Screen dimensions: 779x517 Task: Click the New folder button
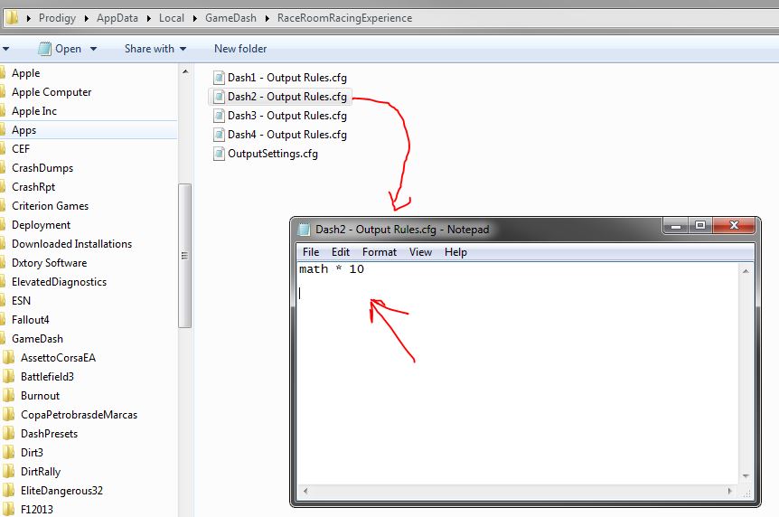(x=240, y=49)
